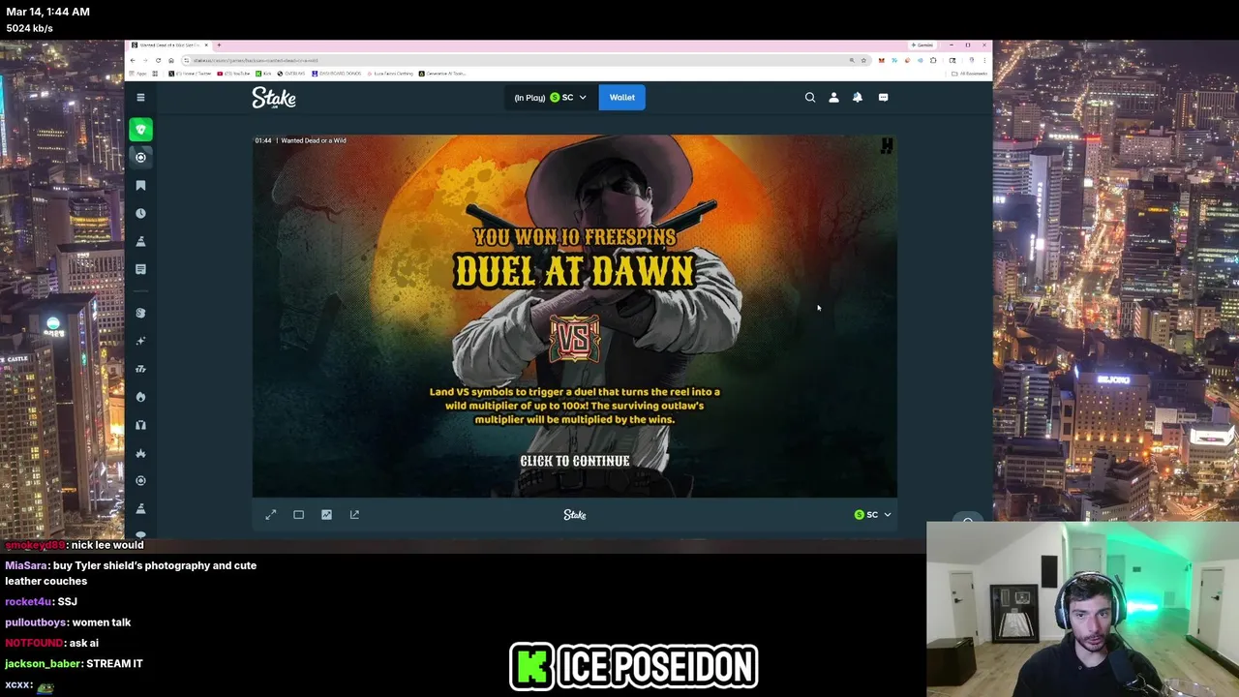Click the chat username MiaSara
Screen dimensions: 1239x697
point(26,565)
